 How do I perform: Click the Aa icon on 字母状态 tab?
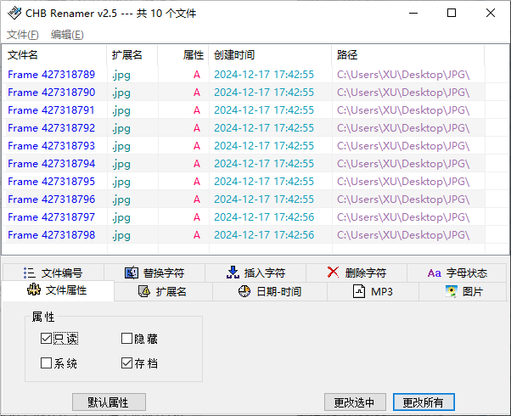click(435, 273)
